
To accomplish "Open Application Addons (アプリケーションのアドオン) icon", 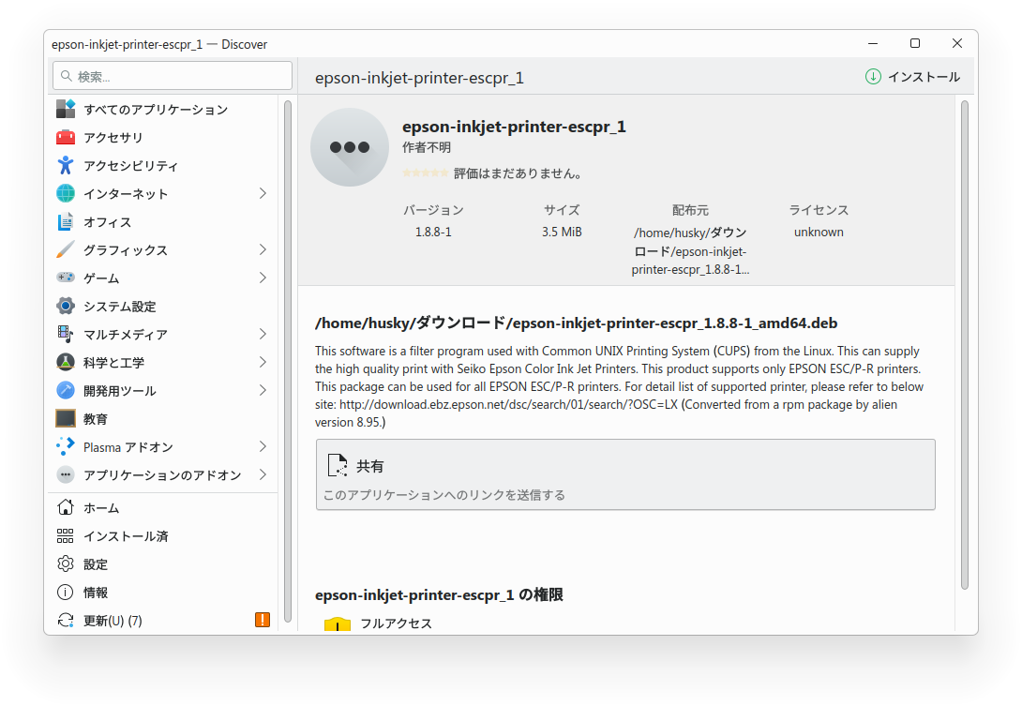I will click(x=66, y=474).
